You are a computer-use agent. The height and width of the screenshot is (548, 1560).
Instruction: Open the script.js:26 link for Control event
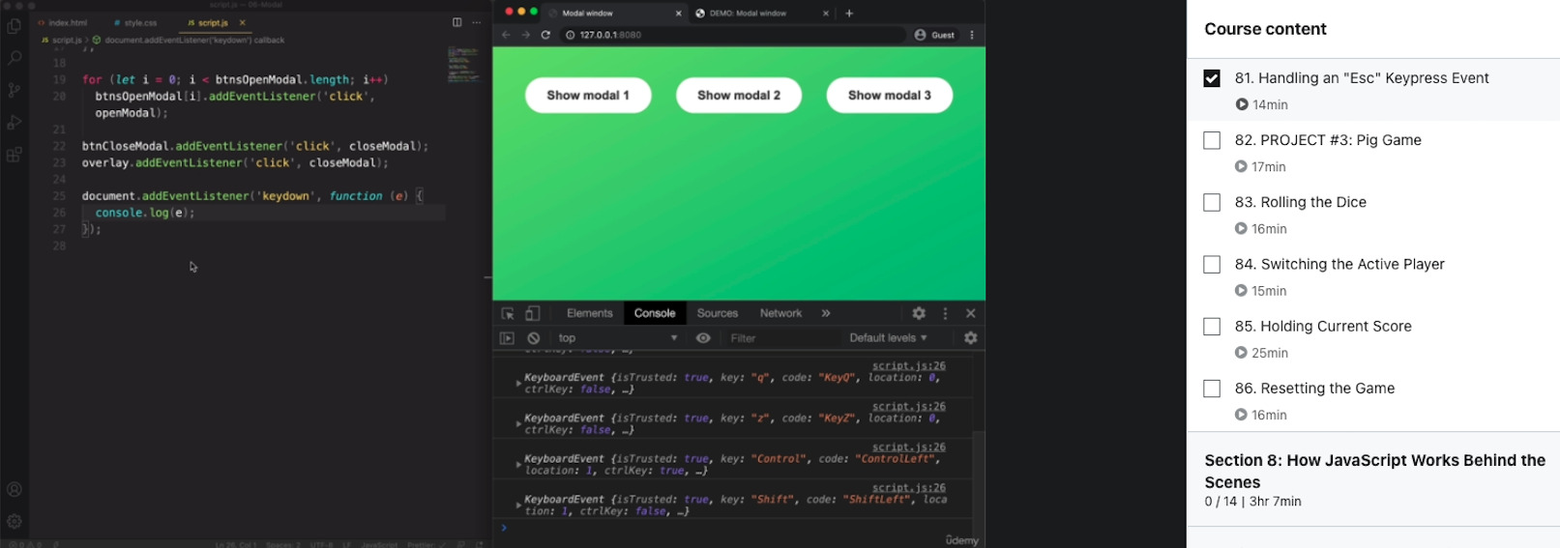(908, 447)
